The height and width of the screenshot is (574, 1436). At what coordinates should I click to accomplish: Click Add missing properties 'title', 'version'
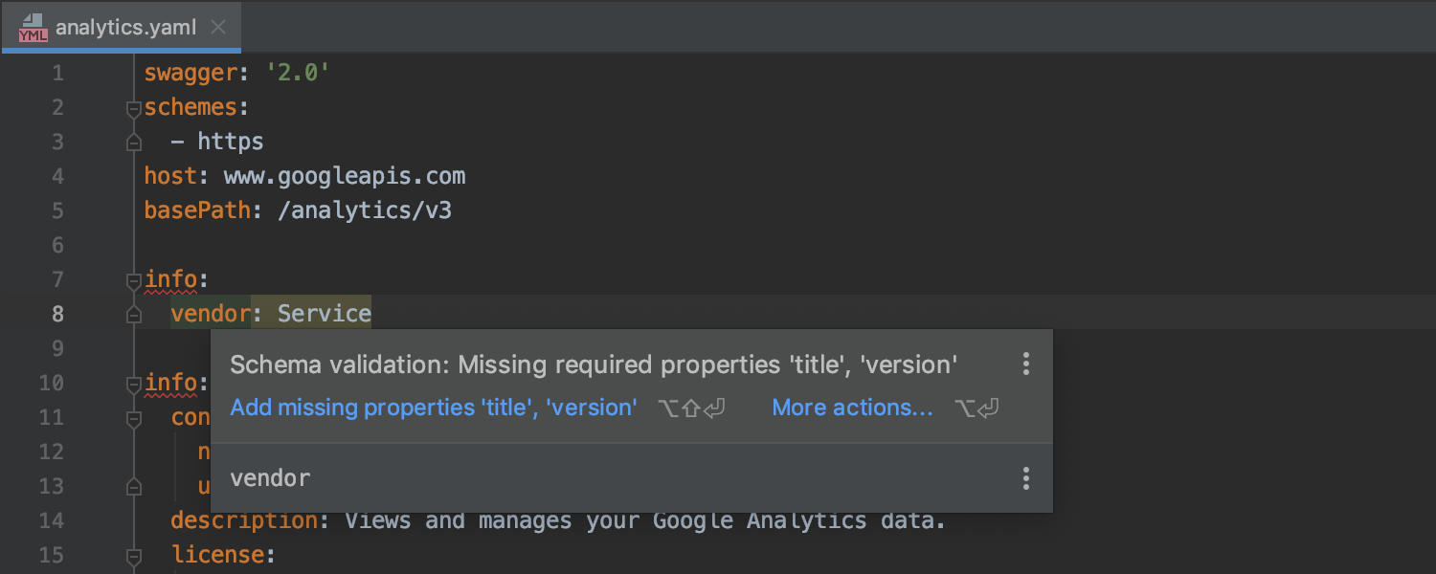click(433, 407)
